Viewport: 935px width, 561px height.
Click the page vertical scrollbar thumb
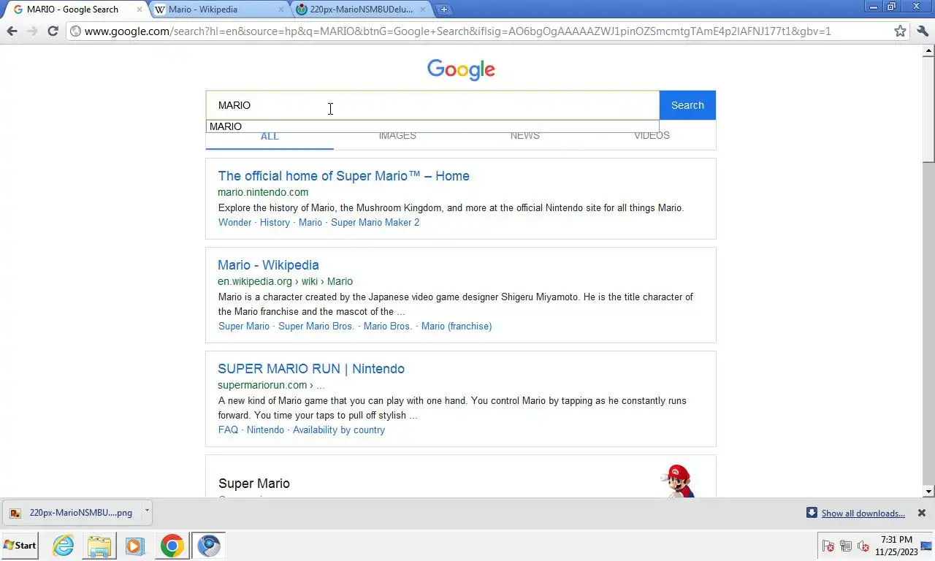(929, 110)
